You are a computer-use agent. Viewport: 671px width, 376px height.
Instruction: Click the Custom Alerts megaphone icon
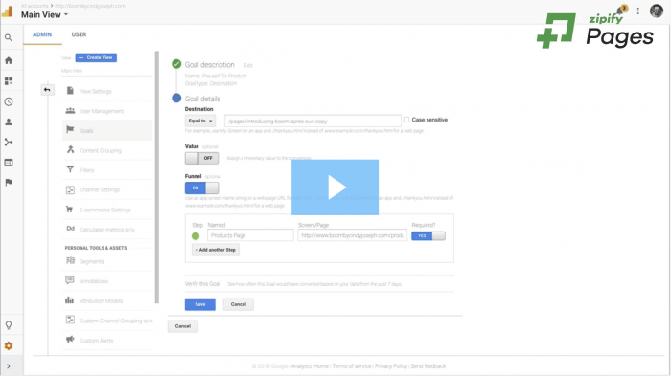[x=70, y=340]
